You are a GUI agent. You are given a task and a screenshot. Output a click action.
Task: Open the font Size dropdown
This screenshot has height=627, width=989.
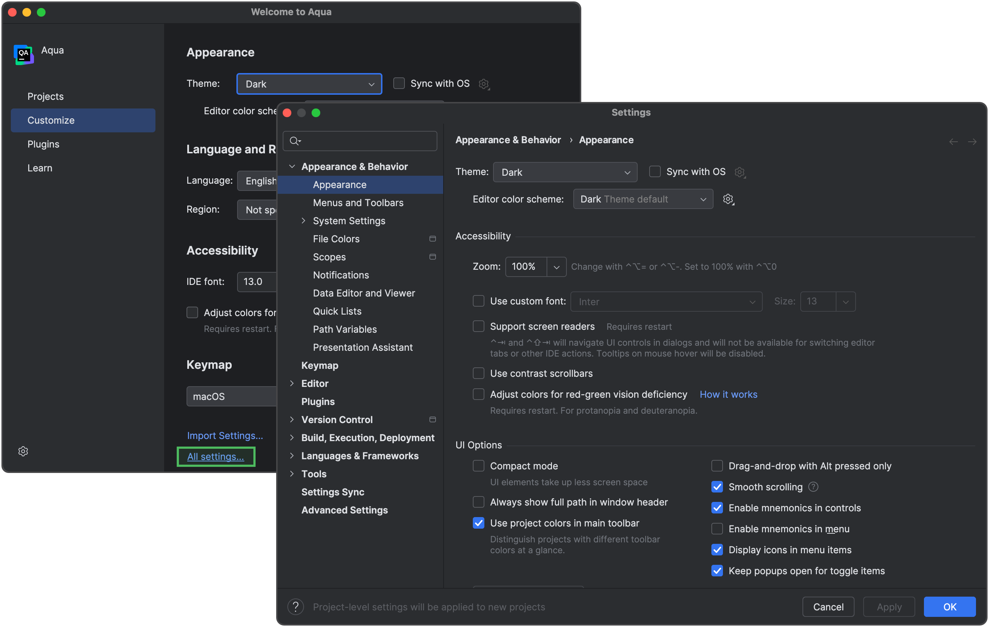(x=845, y=302)
